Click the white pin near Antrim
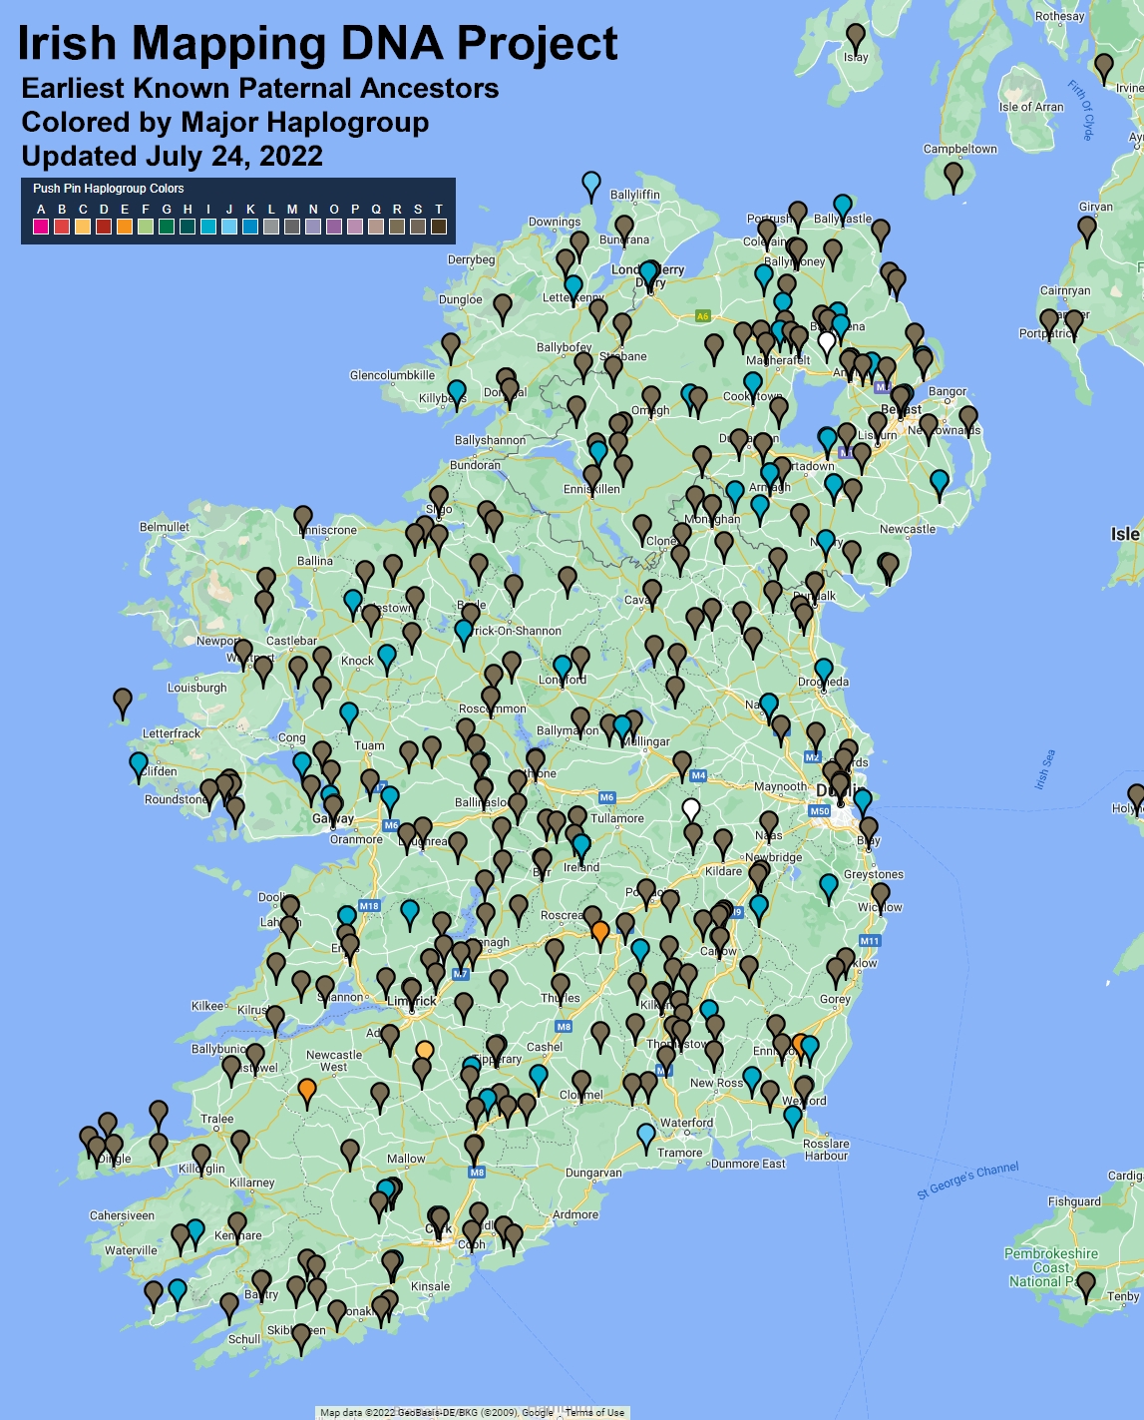Screen dimensions: 1144x1420 [x=826, y=340]
